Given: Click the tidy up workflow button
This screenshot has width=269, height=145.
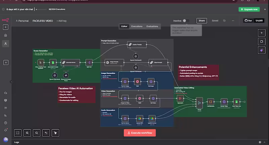Looking at the screenshot, I should pyautogui.click(x=55, y=133).
